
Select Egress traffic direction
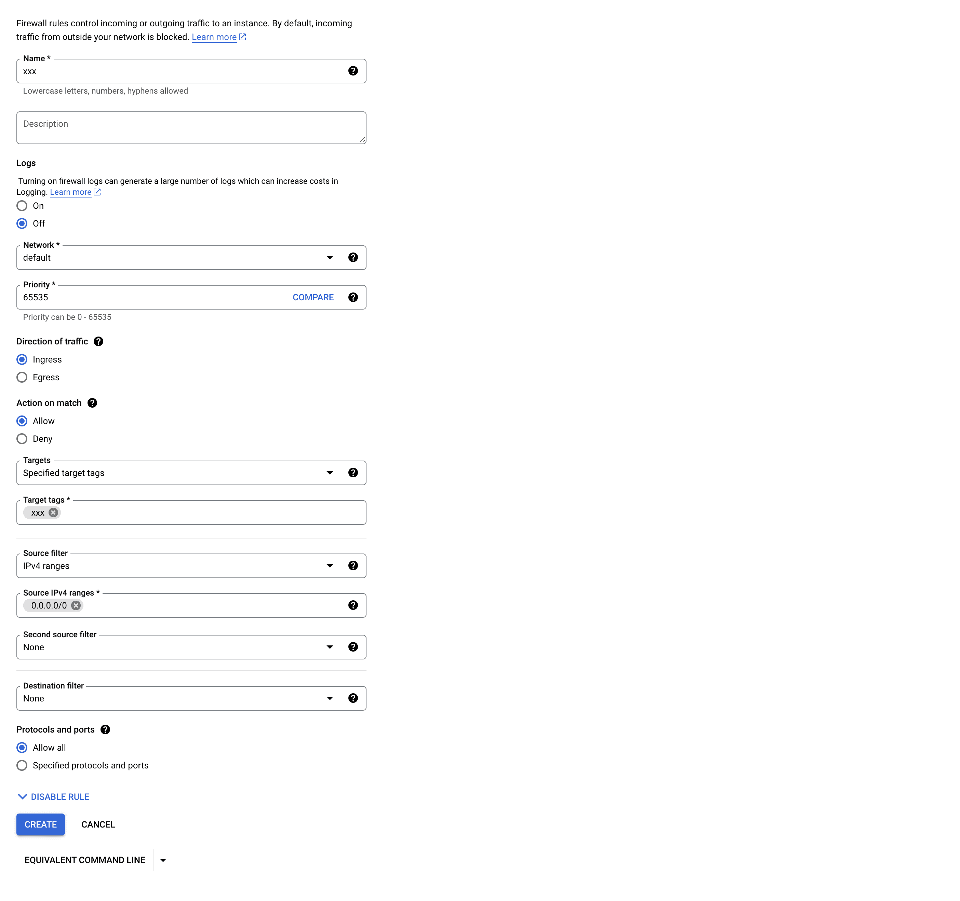(x=22, y=378)
